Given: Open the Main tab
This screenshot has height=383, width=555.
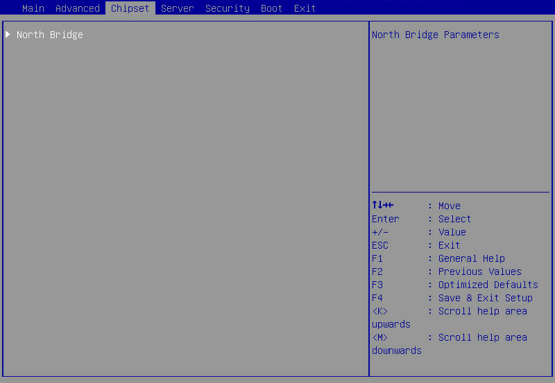Looking at the screenshot, I should pos(33,8).
